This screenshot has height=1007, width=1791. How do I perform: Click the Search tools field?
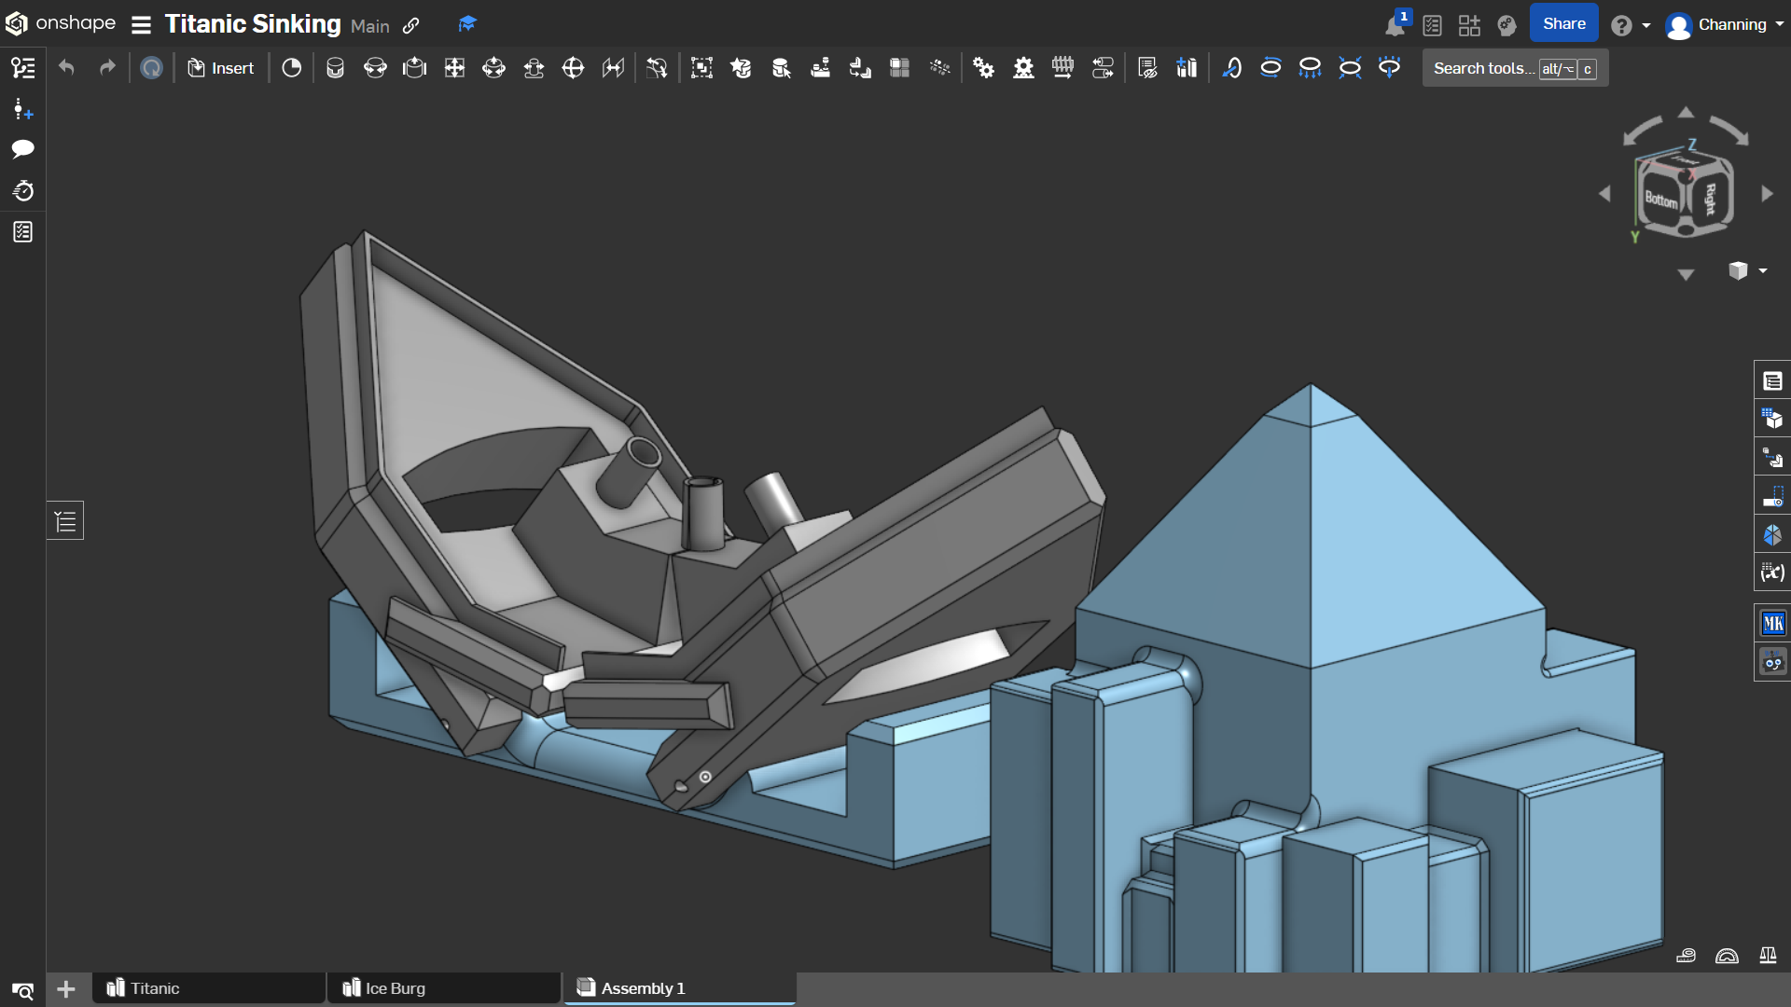(x=1515, y=68)
